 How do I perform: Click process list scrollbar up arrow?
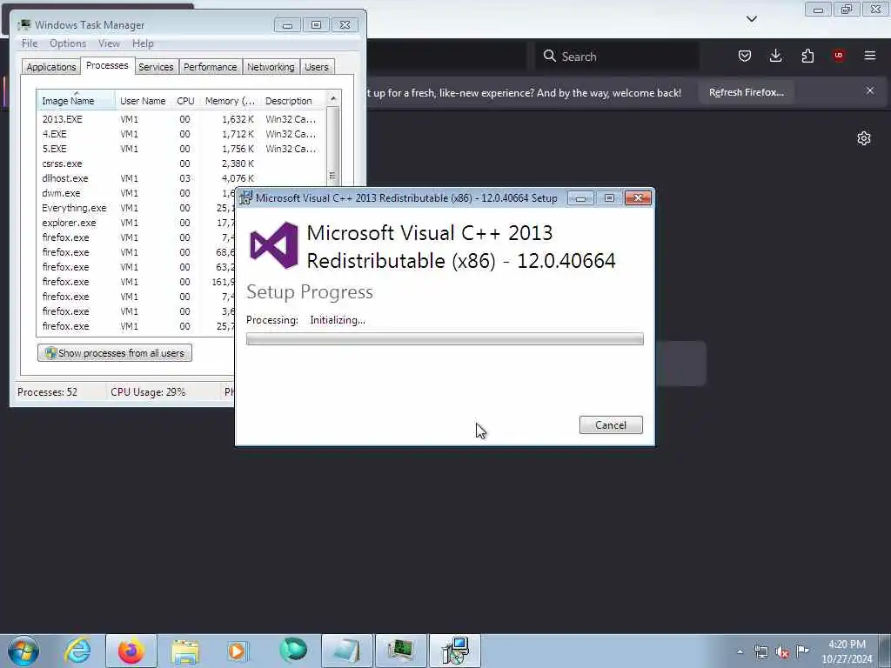[333, 98]
